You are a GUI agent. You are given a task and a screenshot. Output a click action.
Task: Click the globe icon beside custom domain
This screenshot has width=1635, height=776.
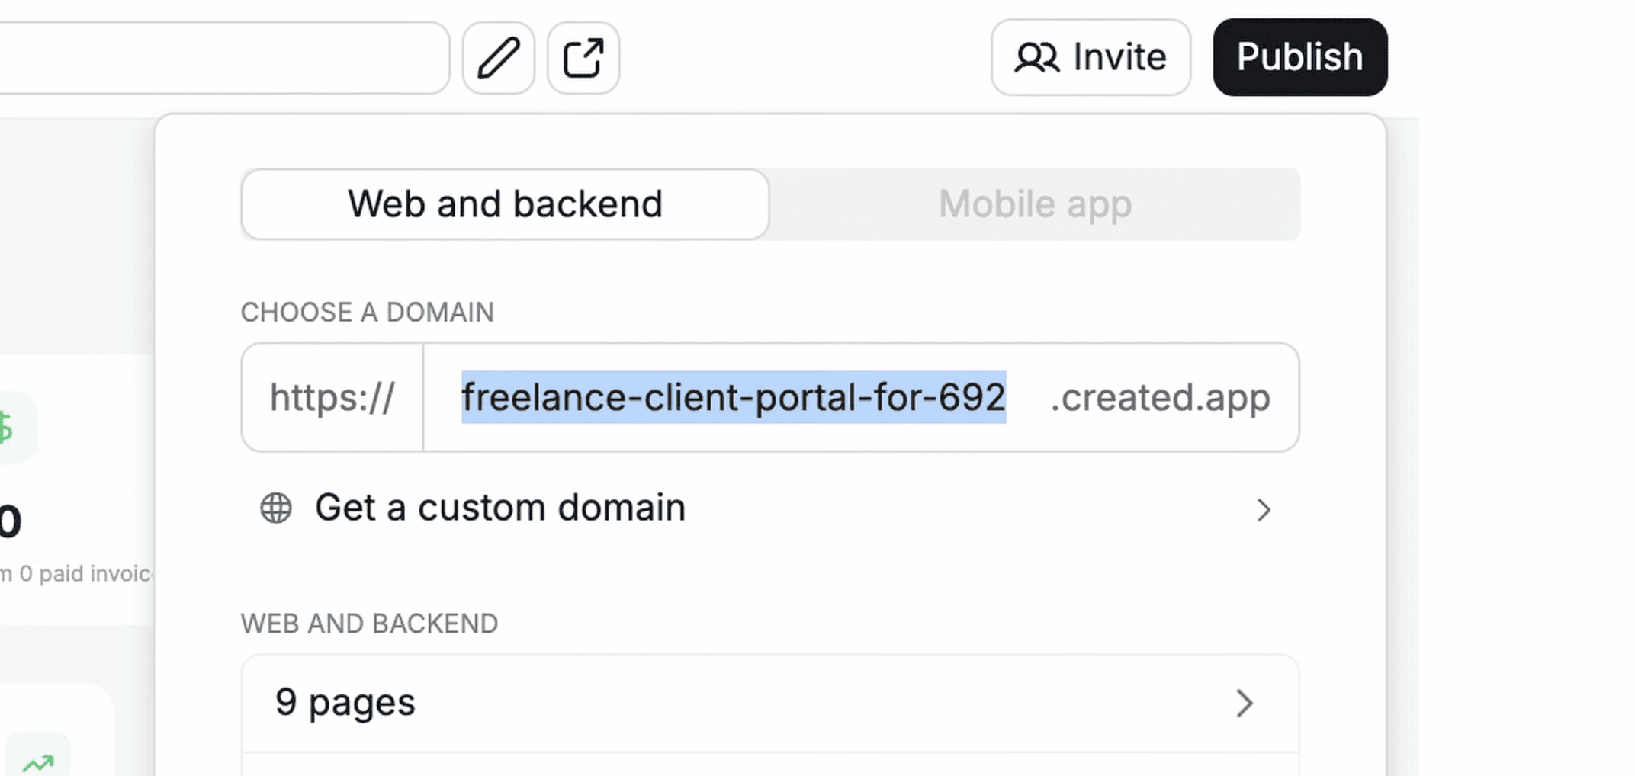coord(276,508)
